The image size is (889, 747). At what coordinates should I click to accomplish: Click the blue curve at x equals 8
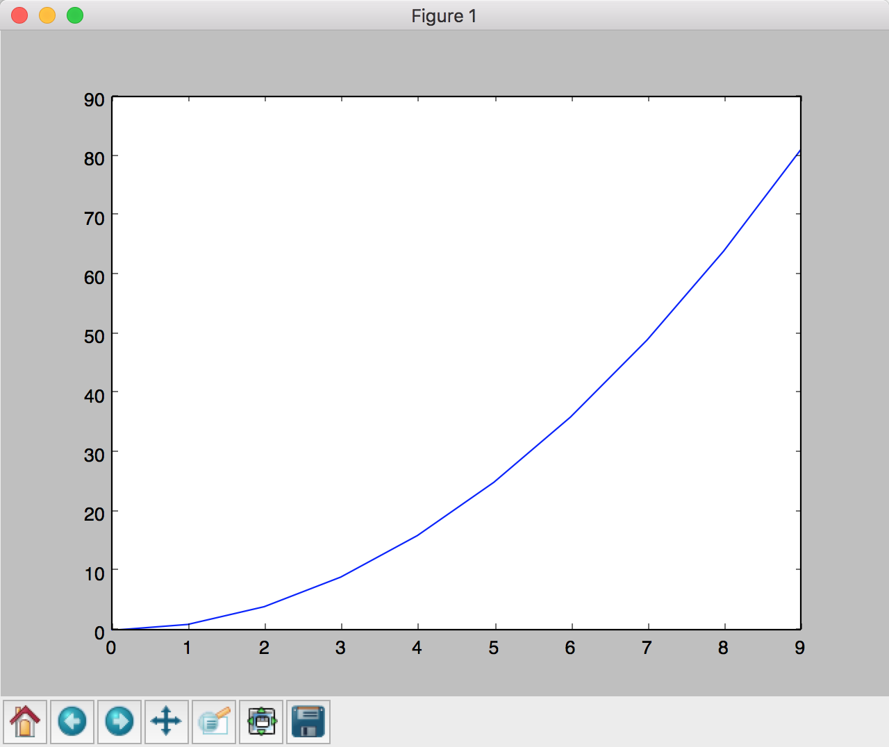point(724,251)
